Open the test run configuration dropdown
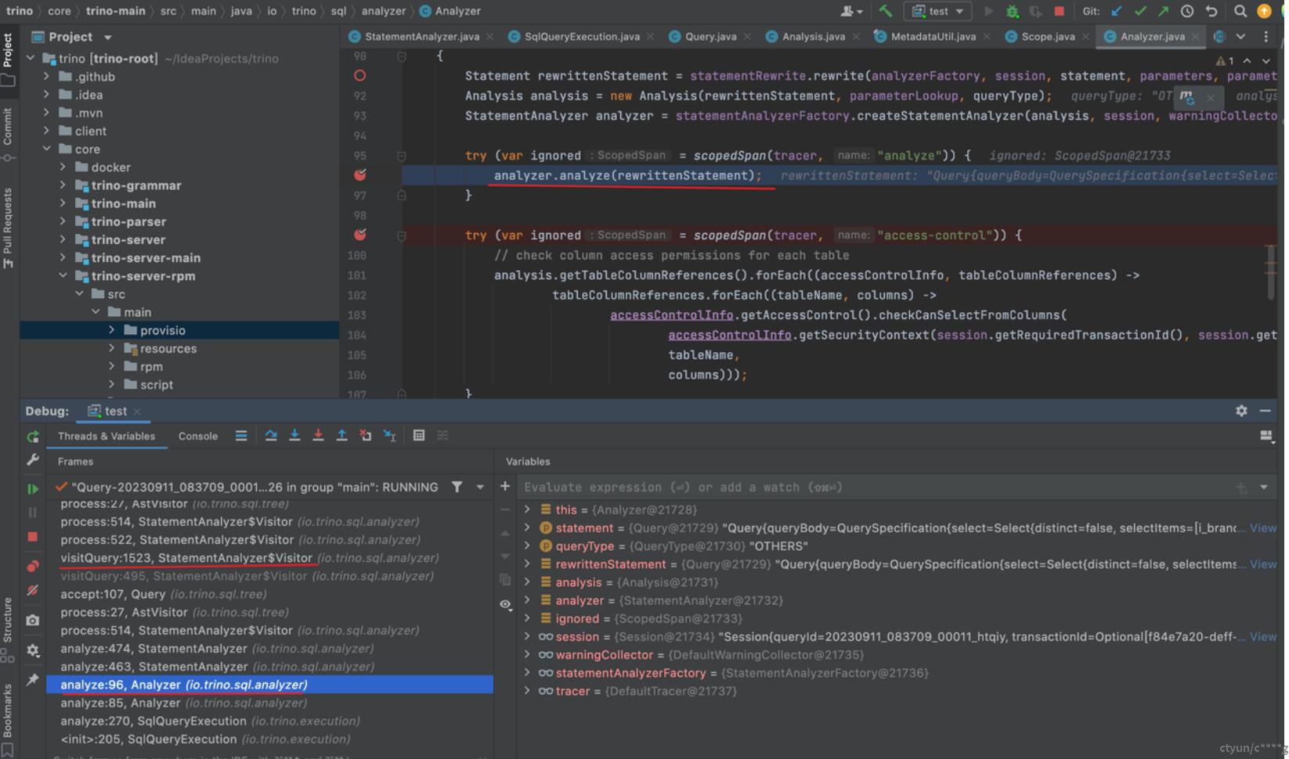Image resolution: width=1289 pixels, height=759 pixels. [937, 11]
